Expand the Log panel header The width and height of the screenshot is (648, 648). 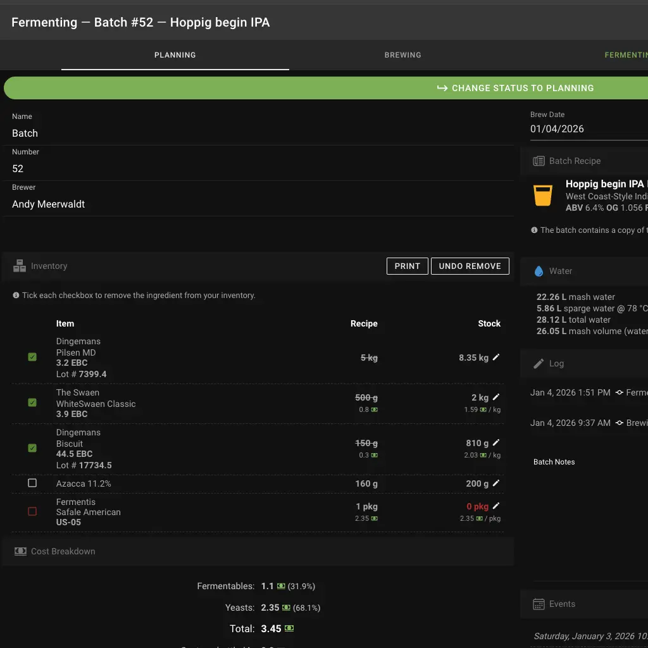(556, 363)
